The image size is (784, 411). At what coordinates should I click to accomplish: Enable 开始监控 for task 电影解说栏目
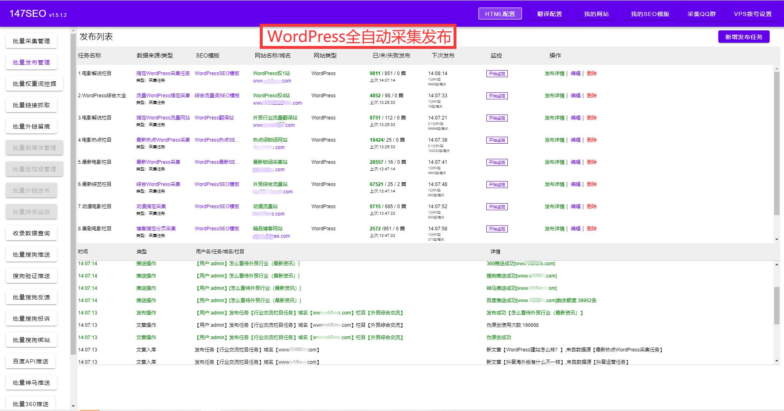tap(497, 73)
